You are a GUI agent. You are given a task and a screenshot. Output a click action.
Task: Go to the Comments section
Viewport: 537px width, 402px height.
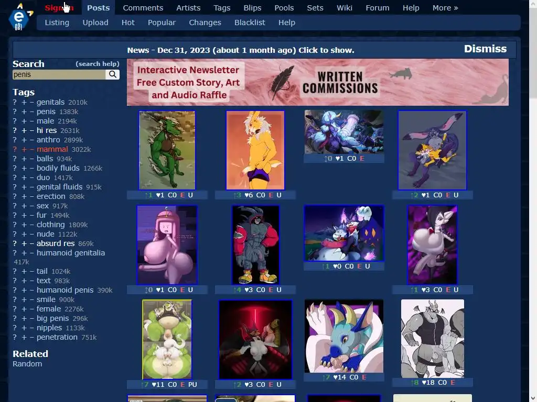(143, 8)
